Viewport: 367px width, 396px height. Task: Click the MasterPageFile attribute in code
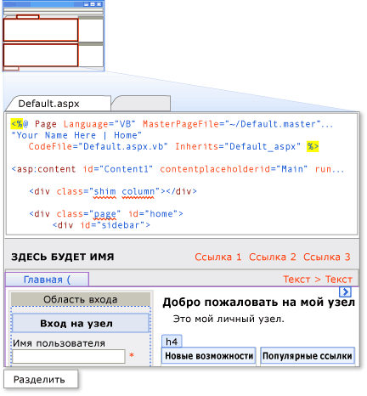[x=182, y=124]
